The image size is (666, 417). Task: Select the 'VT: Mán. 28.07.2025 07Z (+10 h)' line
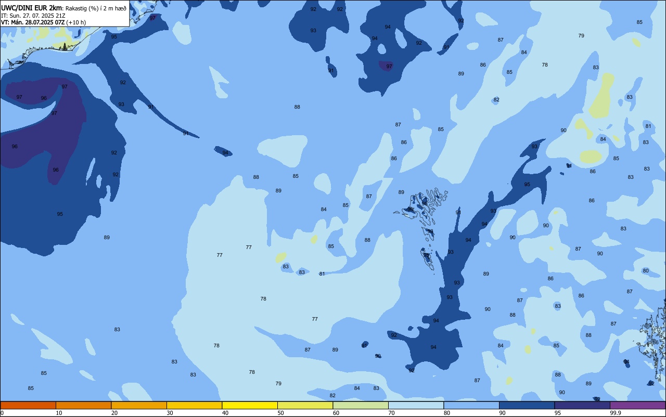43,22
